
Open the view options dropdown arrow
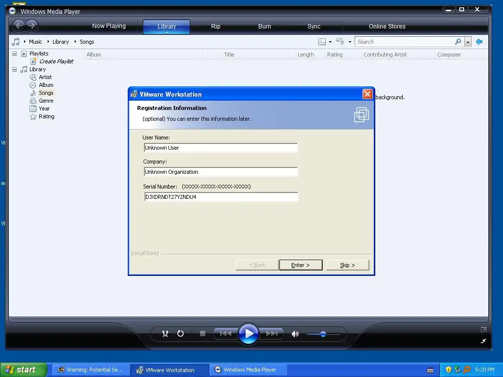pyautogui.click(x=350, y=42)
